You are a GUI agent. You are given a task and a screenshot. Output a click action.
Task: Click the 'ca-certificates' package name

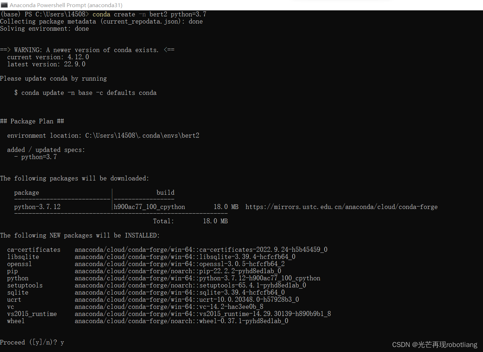tap(34, 250)
